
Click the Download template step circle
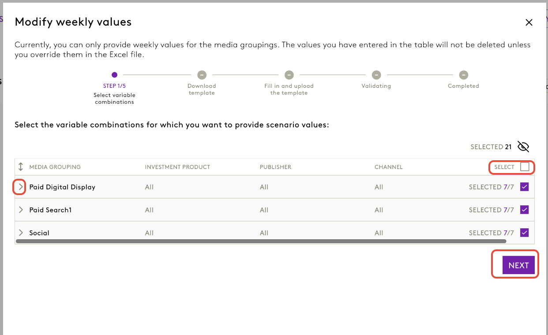[202, 75]
